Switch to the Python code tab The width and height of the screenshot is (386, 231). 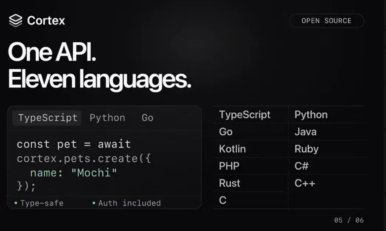(x=107, y=118)
